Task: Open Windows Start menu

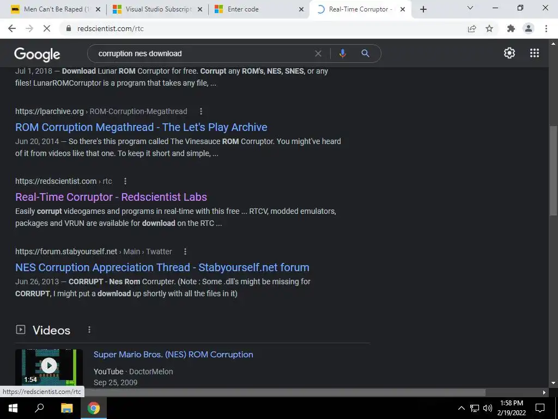Action: 13,408
